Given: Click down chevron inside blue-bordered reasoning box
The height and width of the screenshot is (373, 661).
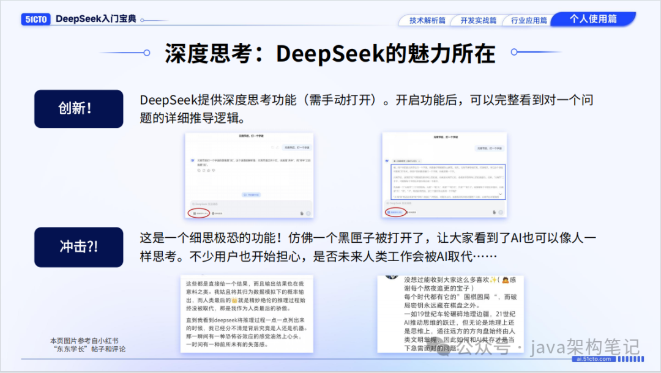Looking at the screenshot, I should click(501, 194).
